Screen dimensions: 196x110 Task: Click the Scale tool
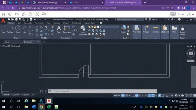click(x=42, y=34)
